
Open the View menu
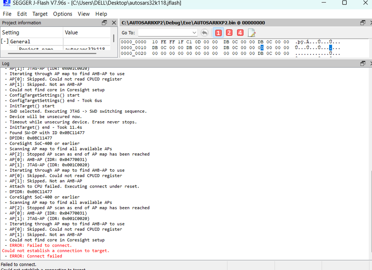(x=84, y=14)
